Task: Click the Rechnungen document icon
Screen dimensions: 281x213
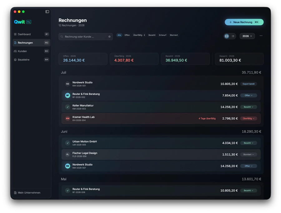Action: click(x=15, y=43)
